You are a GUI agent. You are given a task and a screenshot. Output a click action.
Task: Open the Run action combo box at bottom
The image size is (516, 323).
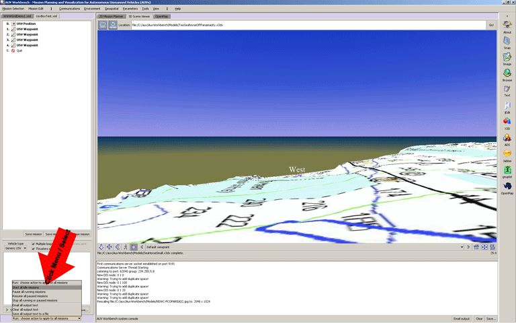click(46, 318)
